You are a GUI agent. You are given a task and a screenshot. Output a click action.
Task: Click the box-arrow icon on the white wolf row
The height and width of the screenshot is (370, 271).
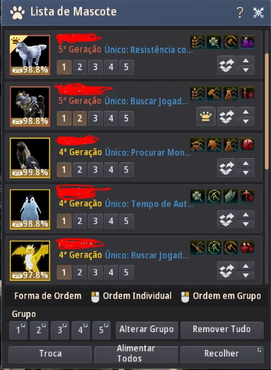(226, 65)
